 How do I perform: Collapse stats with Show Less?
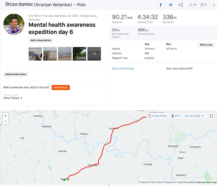point(206,45)
